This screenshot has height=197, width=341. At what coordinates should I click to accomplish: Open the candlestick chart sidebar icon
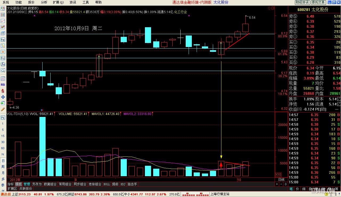3,27
